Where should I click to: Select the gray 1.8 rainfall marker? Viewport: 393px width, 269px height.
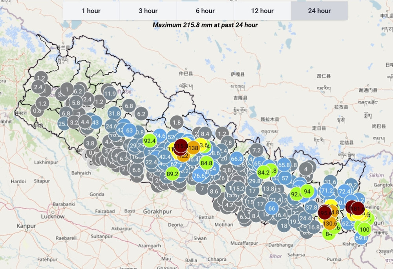[x=177, y=122]
